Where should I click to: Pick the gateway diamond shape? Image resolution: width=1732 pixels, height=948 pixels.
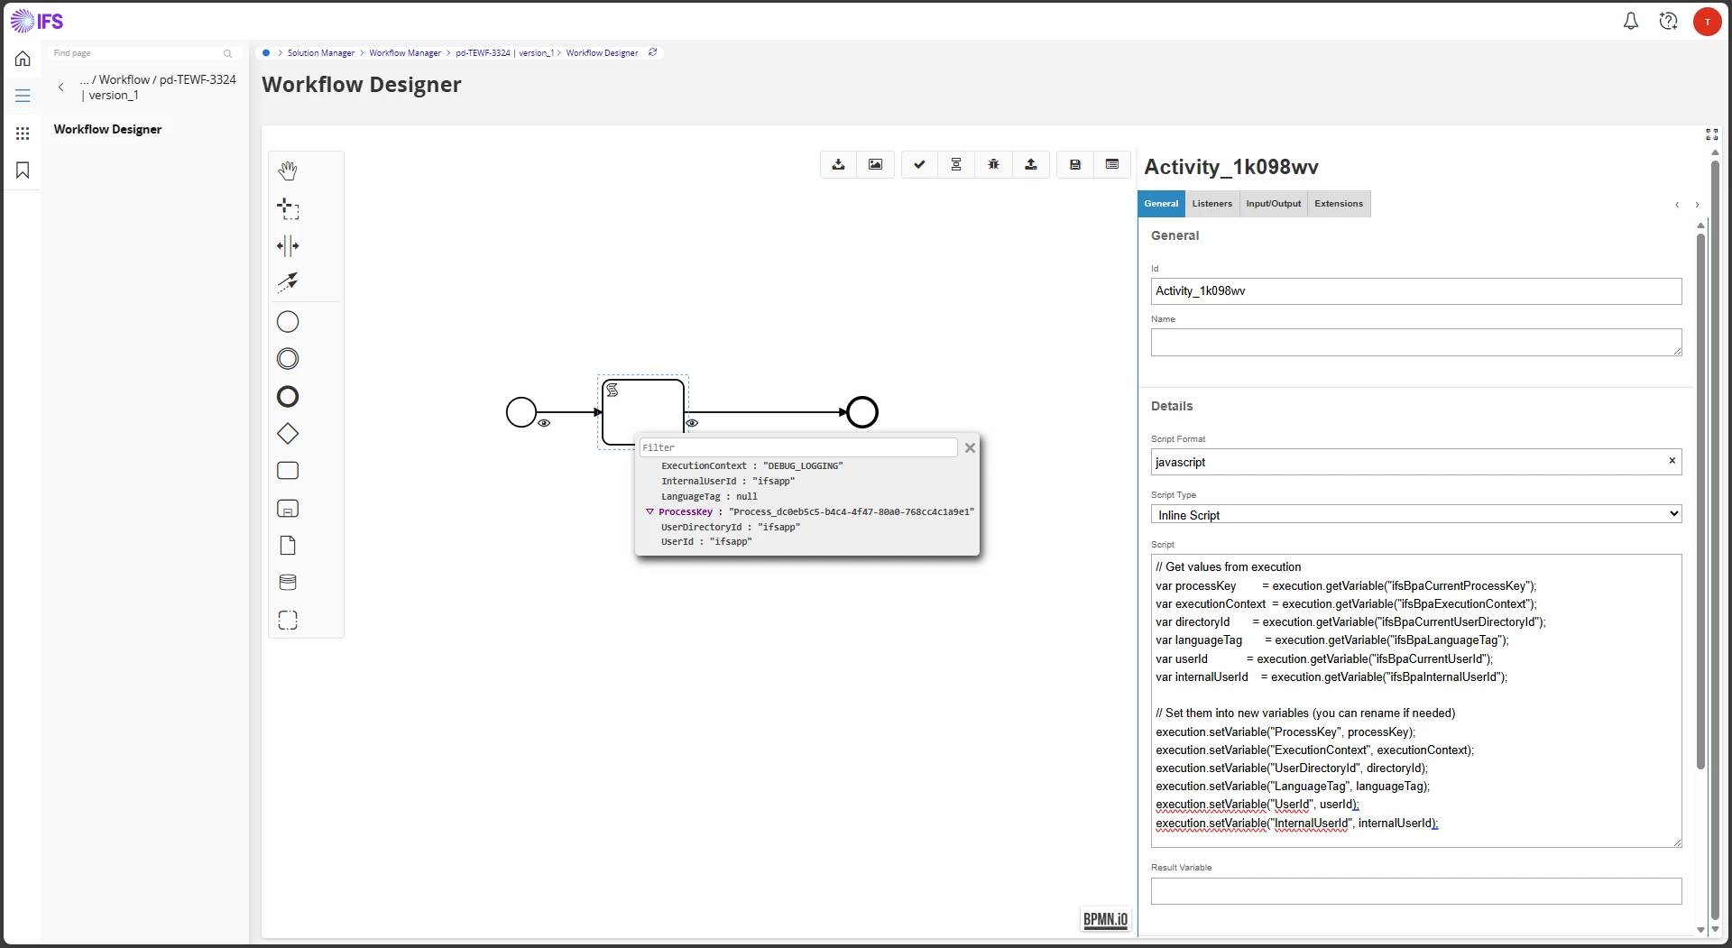point(288,434)
